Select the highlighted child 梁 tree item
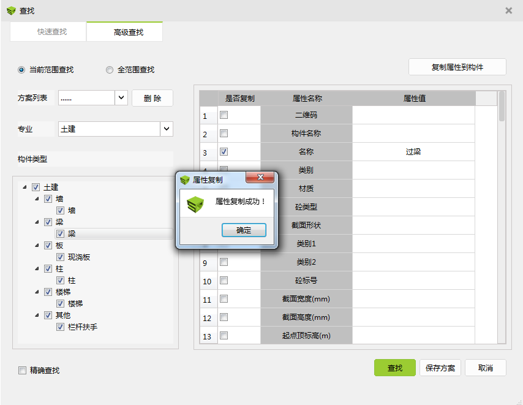Screen dimensions: 523x405 pos(114,233)
